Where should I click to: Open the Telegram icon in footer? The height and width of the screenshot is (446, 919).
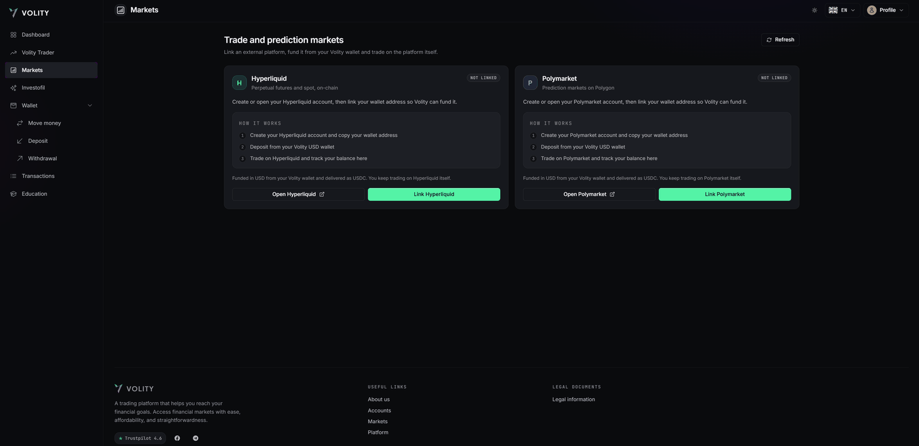click(x=195, y=439)
